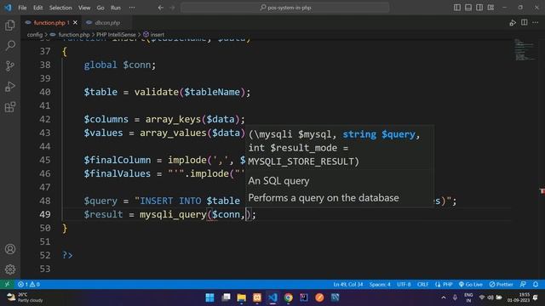Expand the PHP IntelliSense breadcrumb
Viewport: 545px width, 306px height.
(x=116, y=35)
